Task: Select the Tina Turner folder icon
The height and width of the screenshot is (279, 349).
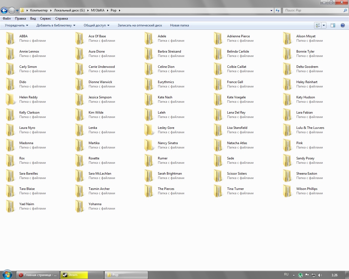Action: coord(218,191)
